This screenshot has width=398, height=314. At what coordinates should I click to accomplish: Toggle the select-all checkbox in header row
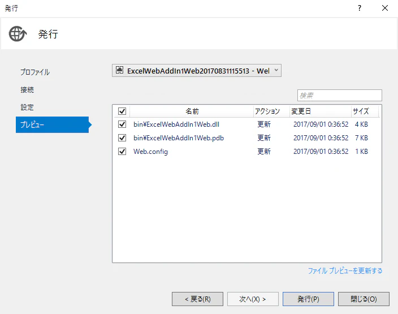[x=122, y=111]
